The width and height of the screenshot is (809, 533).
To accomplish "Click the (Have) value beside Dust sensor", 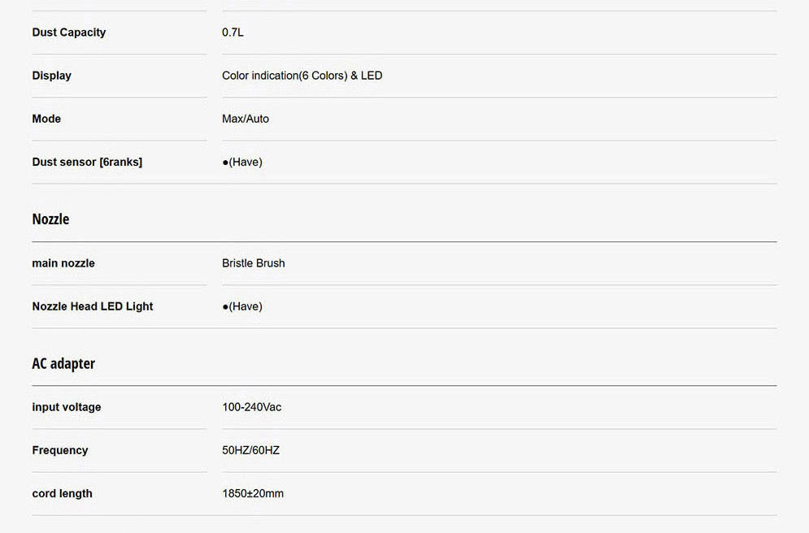I will [242, 162].
